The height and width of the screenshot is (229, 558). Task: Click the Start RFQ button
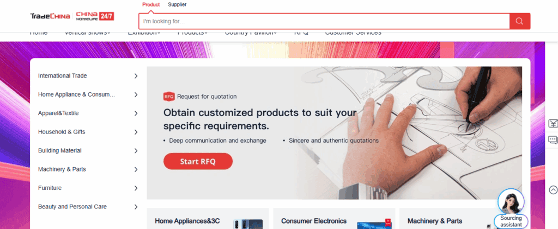(x=198, y=161)
